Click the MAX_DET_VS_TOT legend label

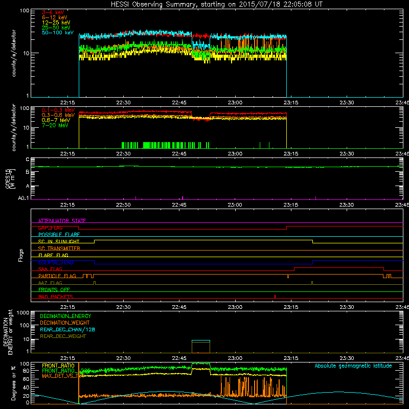tap(63, 376)
